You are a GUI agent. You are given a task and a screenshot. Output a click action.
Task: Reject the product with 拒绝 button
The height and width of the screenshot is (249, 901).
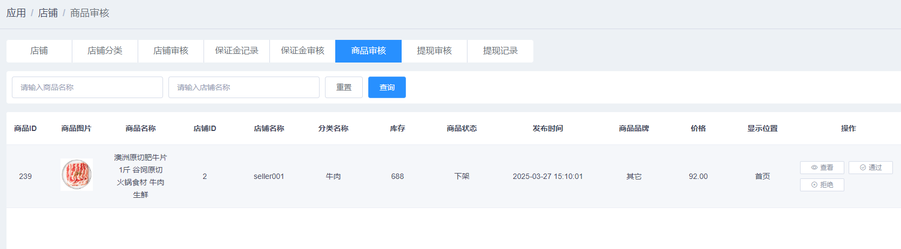822,185
